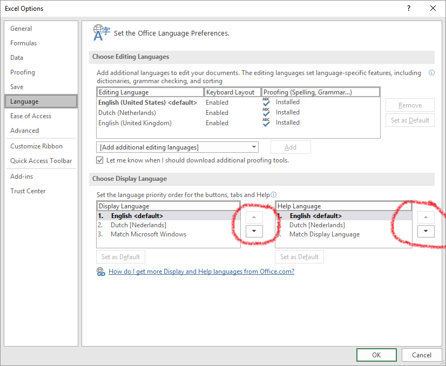The height and width of the screenshot is (366, 446).
Task: Open the Save options category
Action: coord(41,87)
